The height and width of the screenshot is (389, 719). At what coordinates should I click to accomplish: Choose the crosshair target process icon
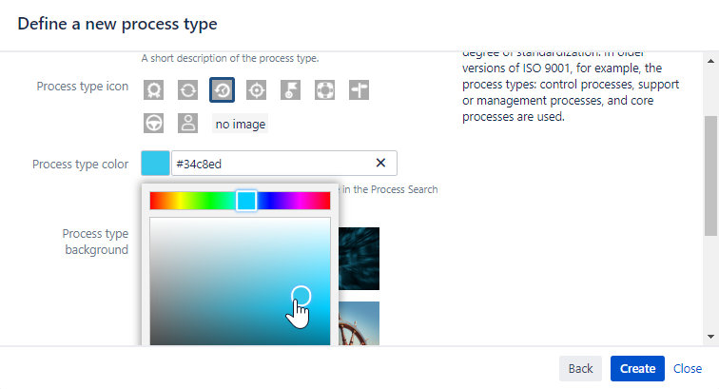point(256,90)
